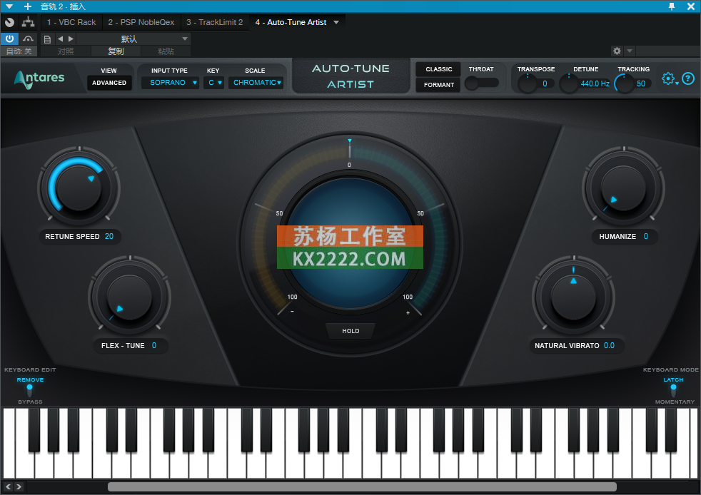The height and width of the screenshot is (495, 701).
Task: Click the DETUNE knob
Action: (x=569, y=83)
